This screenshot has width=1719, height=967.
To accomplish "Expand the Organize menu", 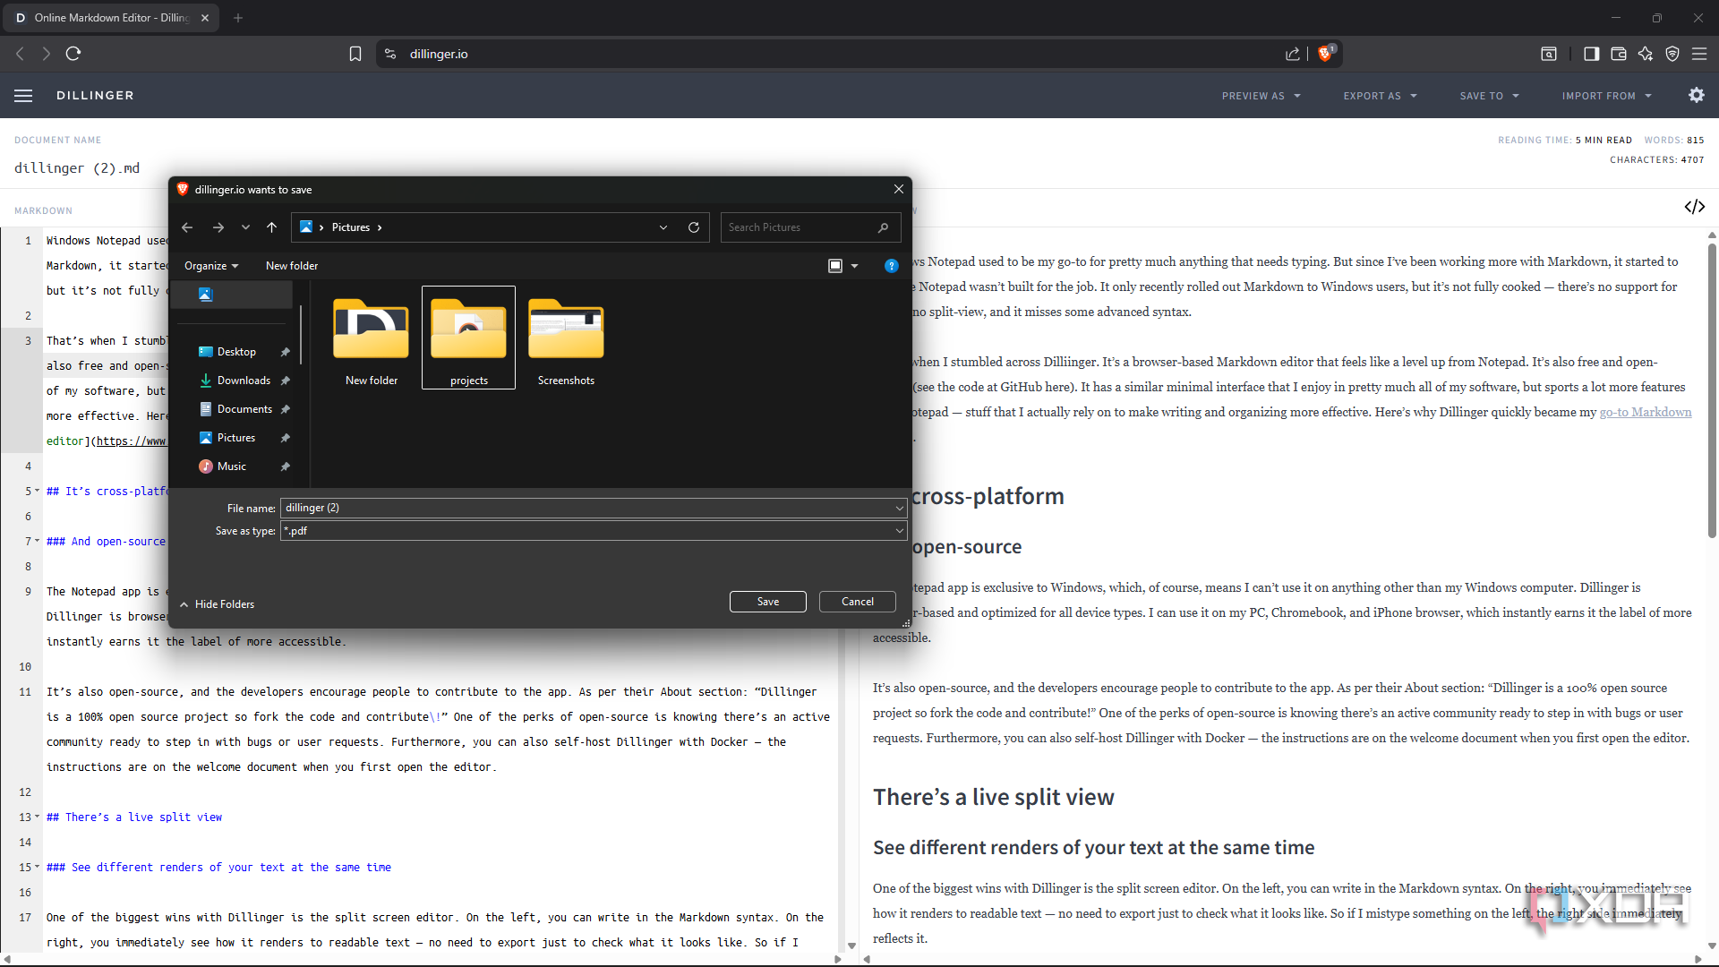I will pyautogui.click(x=211, y=266).
